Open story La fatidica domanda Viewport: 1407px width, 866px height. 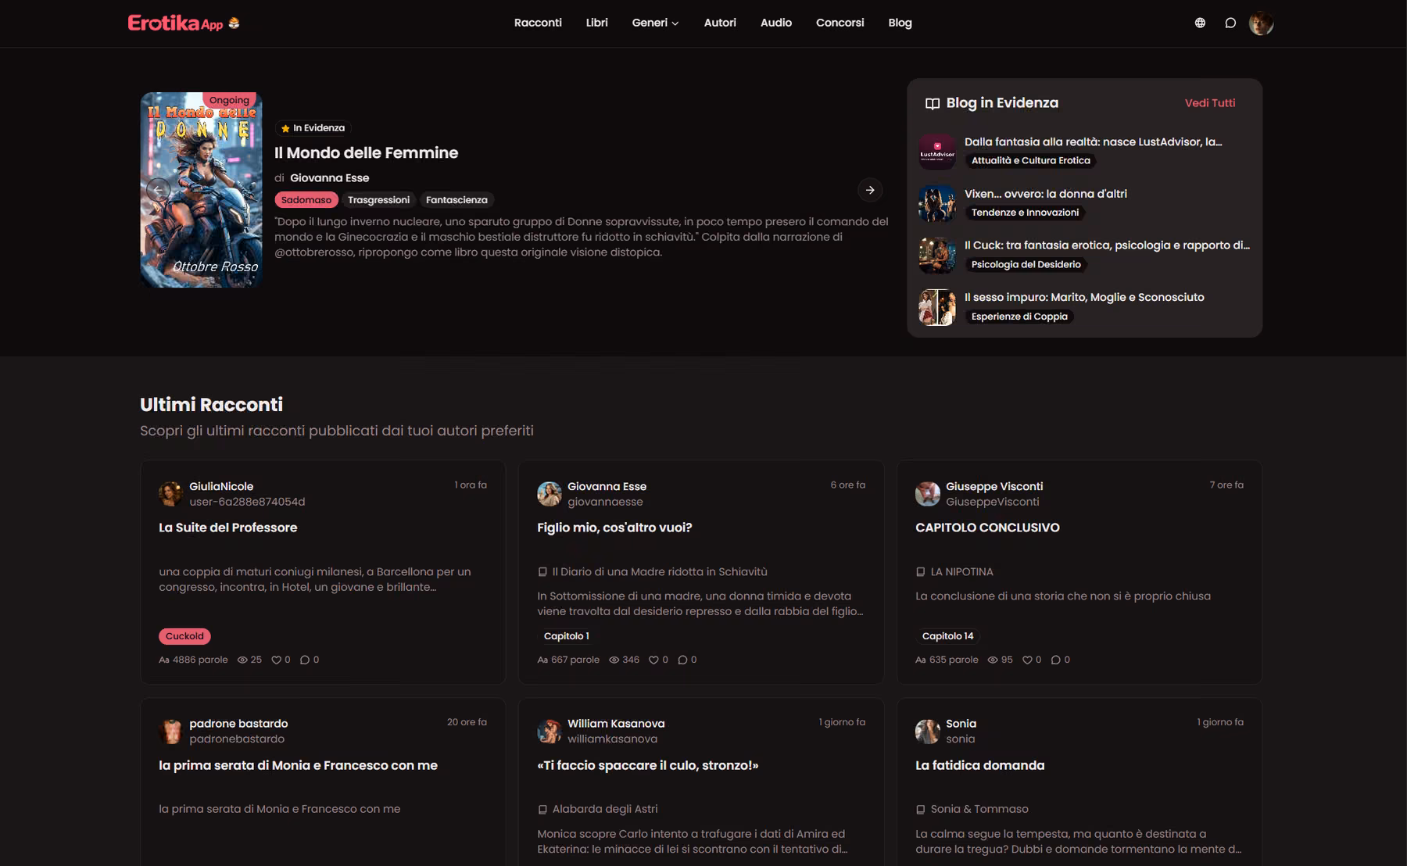[x=979, y=765]
